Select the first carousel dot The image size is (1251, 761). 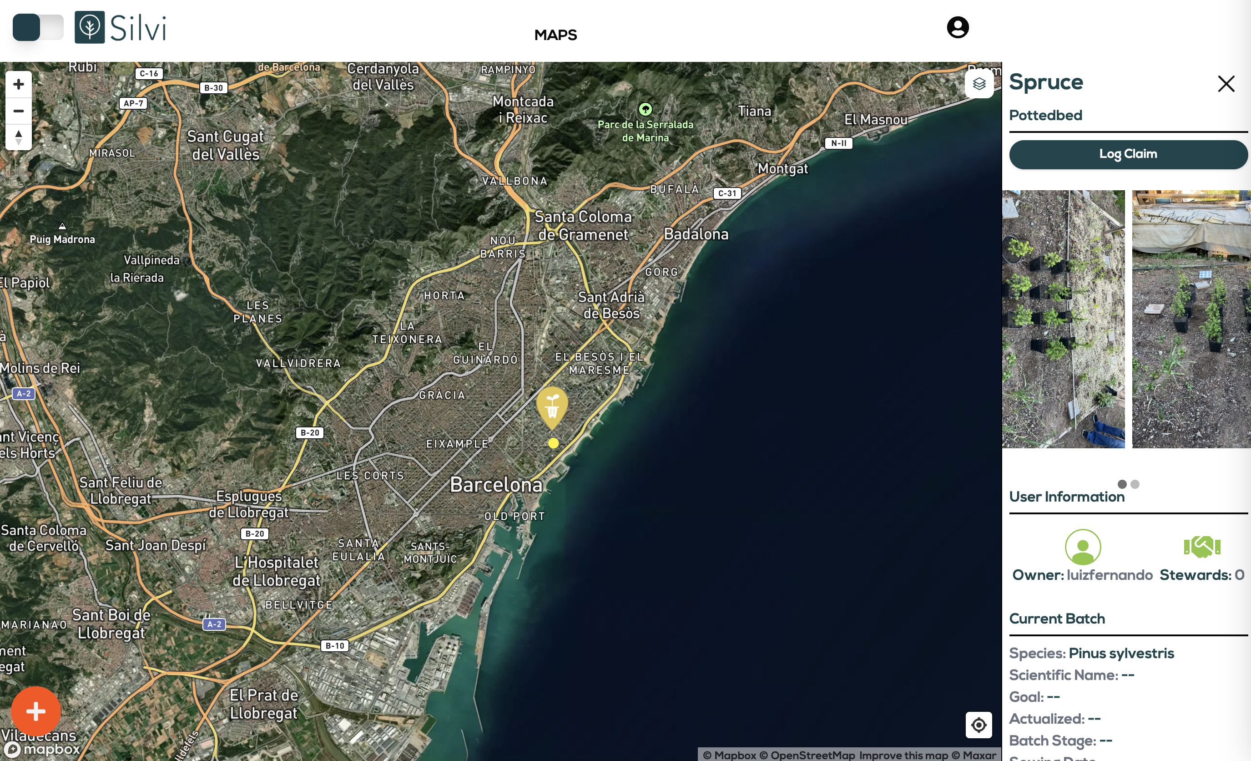point(1122,484)
